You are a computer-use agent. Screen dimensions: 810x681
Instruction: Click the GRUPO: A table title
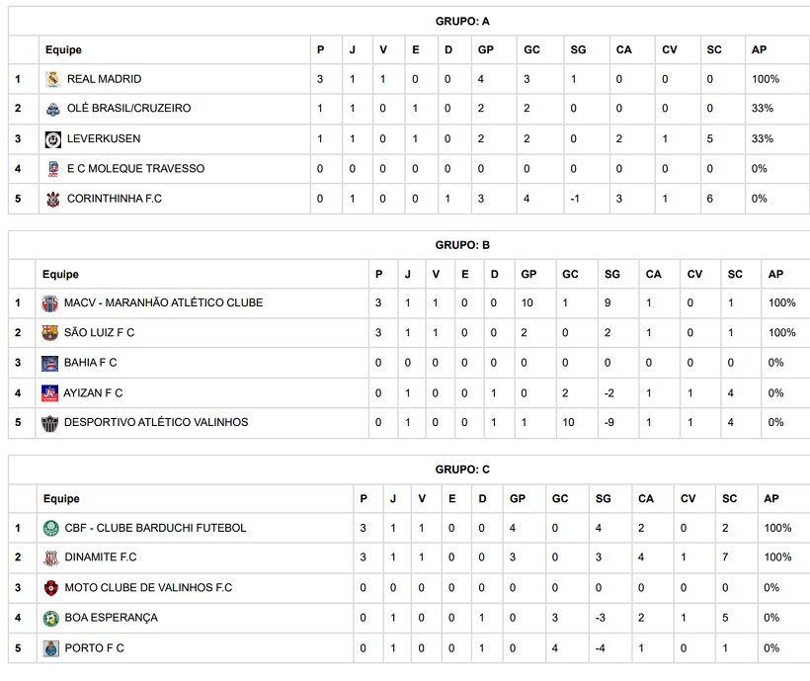pos(462,21)
